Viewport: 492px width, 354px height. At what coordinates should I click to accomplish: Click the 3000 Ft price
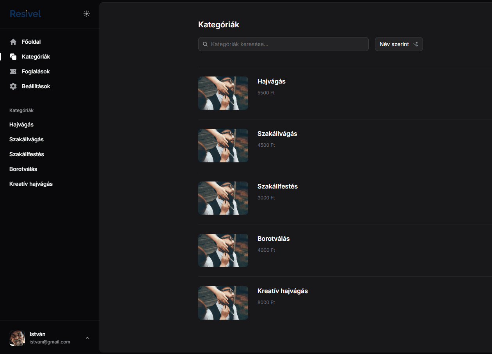click(x=266, y=198)
